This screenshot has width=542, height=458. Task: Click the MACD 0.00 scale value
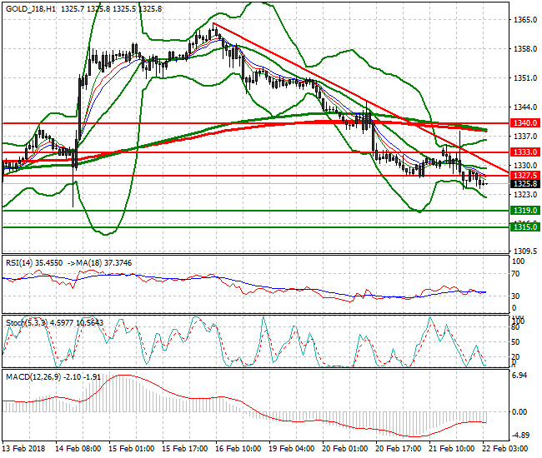coord(519,411)
